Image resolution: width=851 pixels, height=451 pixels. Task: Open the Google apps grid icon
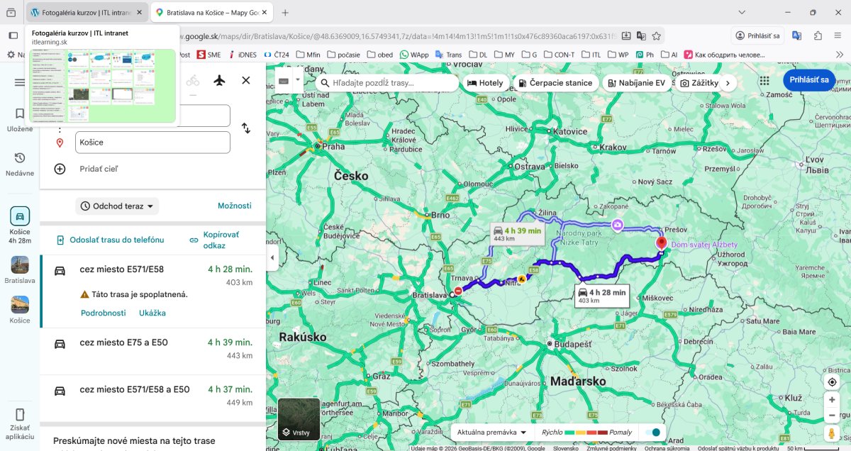pyautogui.click(x=764, y=81)
